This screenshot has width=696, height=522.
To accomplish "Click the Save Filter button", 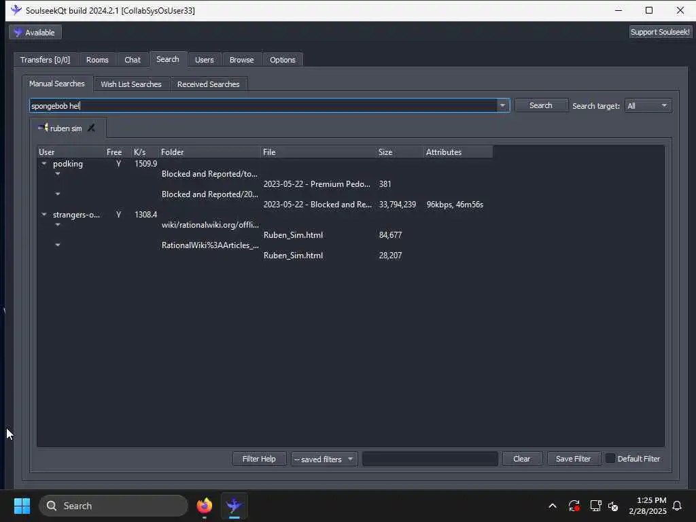I will 573,459.
